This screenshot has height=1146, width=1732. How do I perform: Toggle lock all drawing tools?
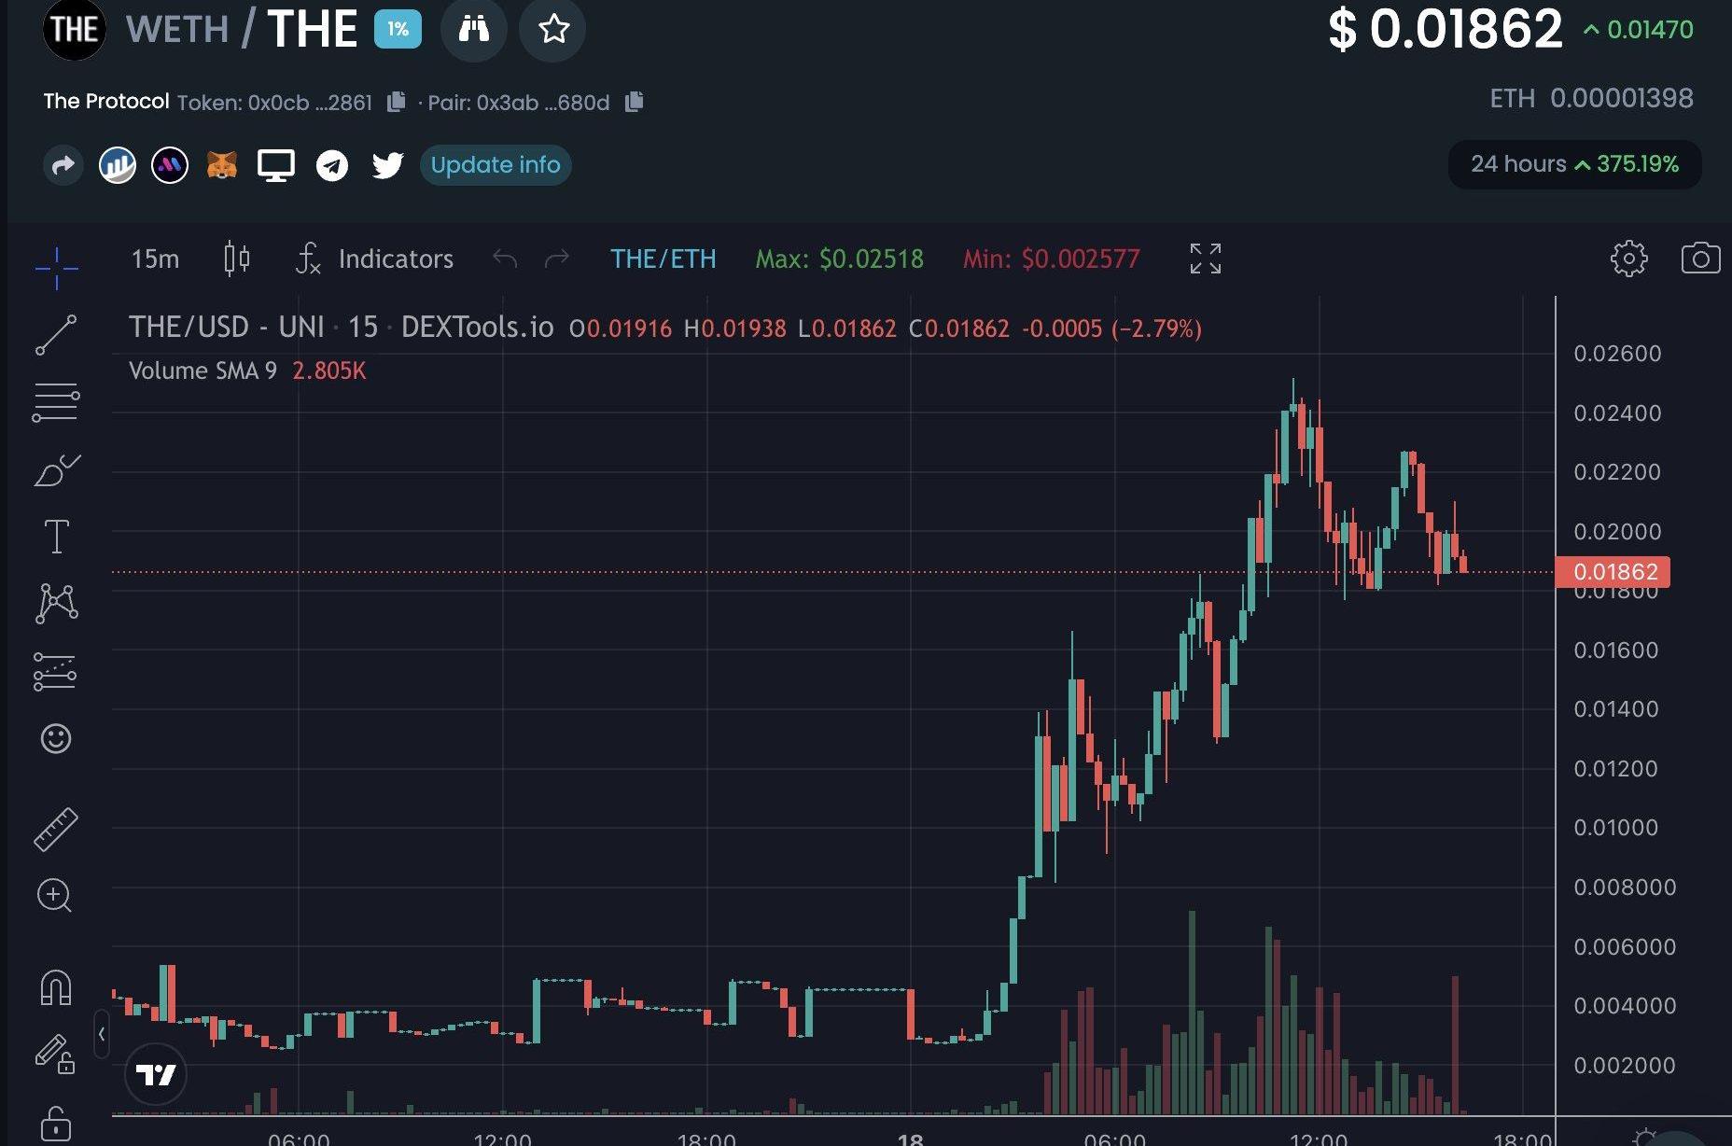pyautogui.click(x=55, y=1123)
